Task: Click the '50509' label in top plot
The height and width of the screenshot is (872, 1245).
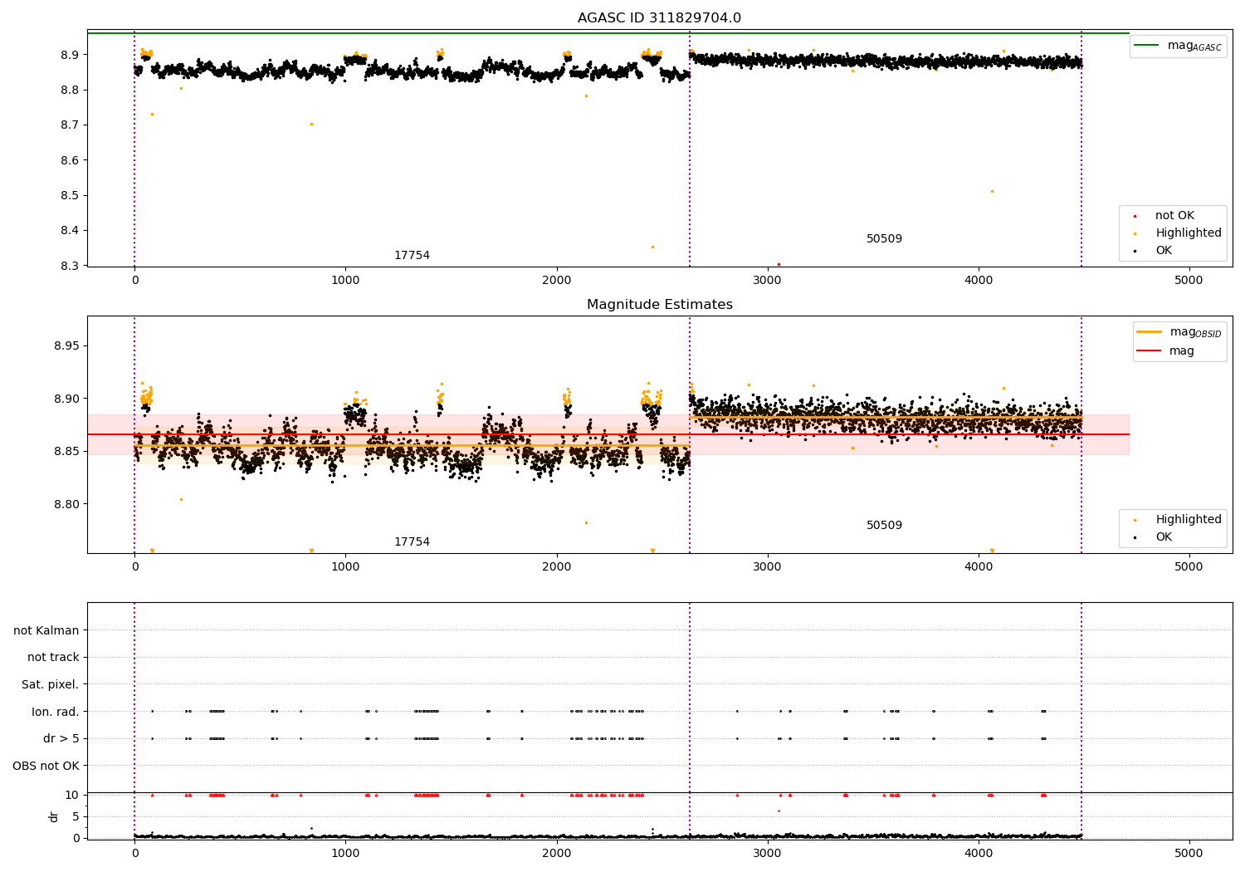Action: click(884, 238)
